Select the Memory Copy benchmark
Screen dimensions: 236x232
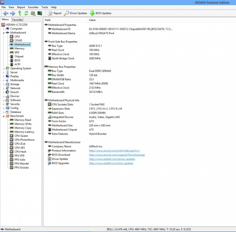[x=23, y=128]
